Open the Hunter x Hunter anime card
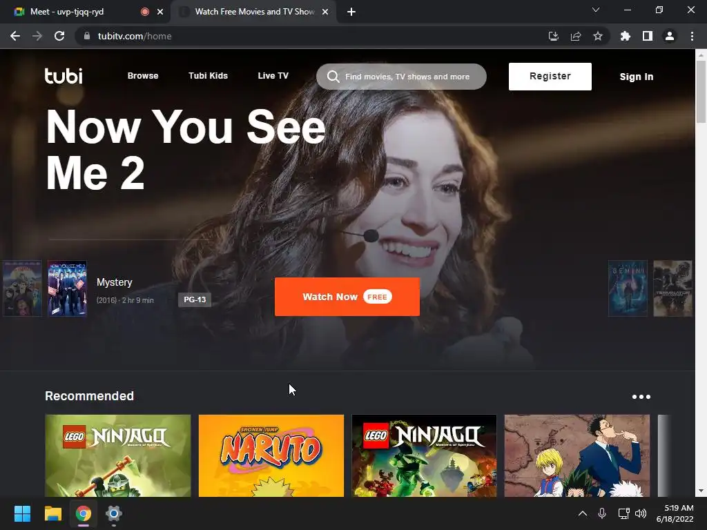This screenshot has width=707, height=530. coord(577,455)
